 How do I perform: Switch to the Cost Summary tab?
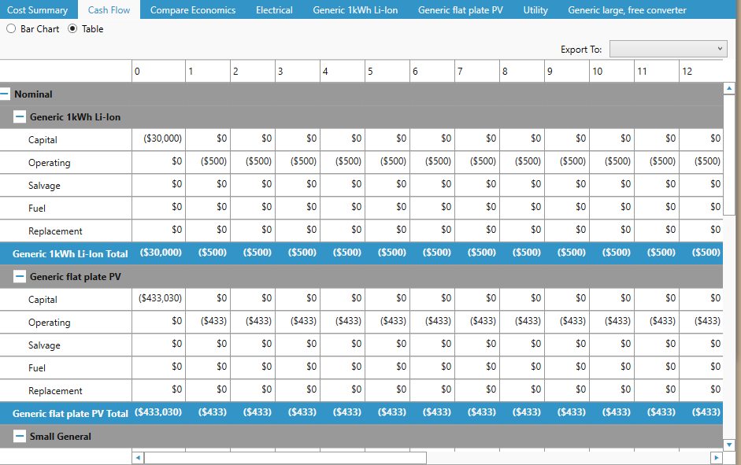(x=38, y=9)
